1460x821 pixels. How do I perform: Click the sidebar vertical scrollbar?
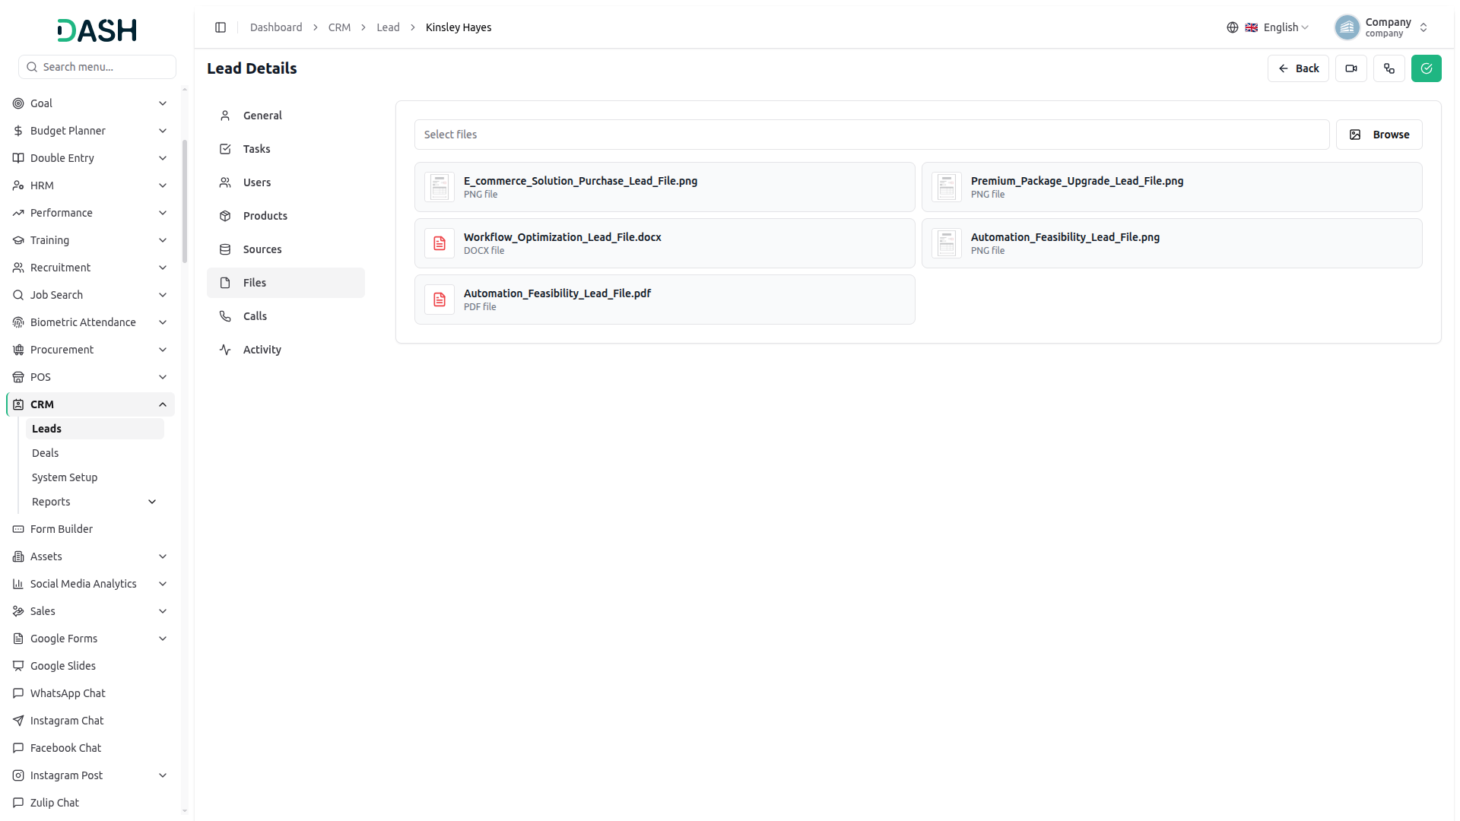tap(185, 202)
